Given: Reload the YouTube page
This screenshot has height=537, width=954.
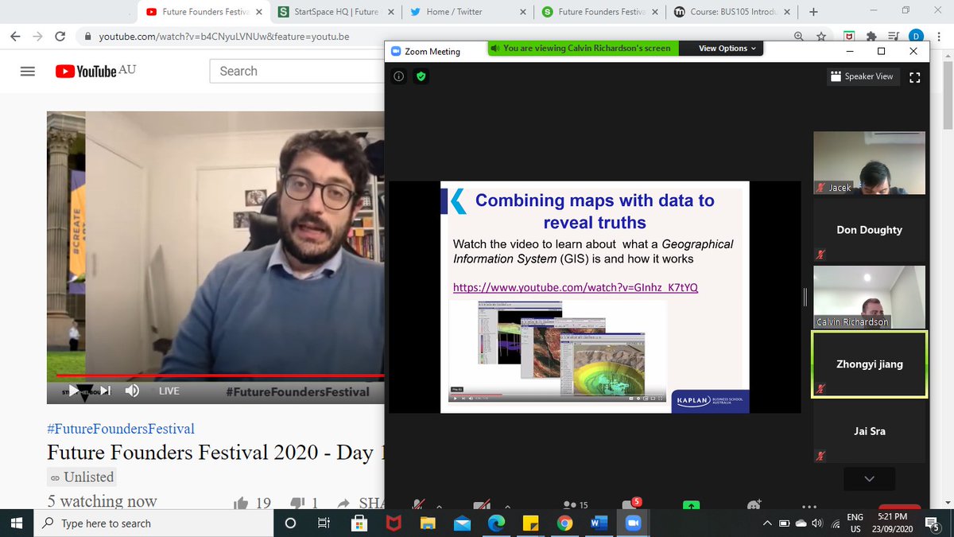Looking at the screenshot, I should (60, 37).
